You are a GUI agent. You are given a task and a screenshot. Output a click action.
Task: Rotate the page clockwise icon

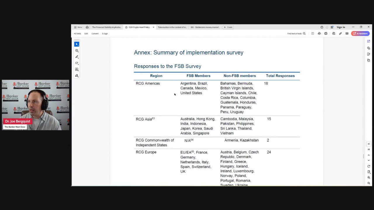369,166
